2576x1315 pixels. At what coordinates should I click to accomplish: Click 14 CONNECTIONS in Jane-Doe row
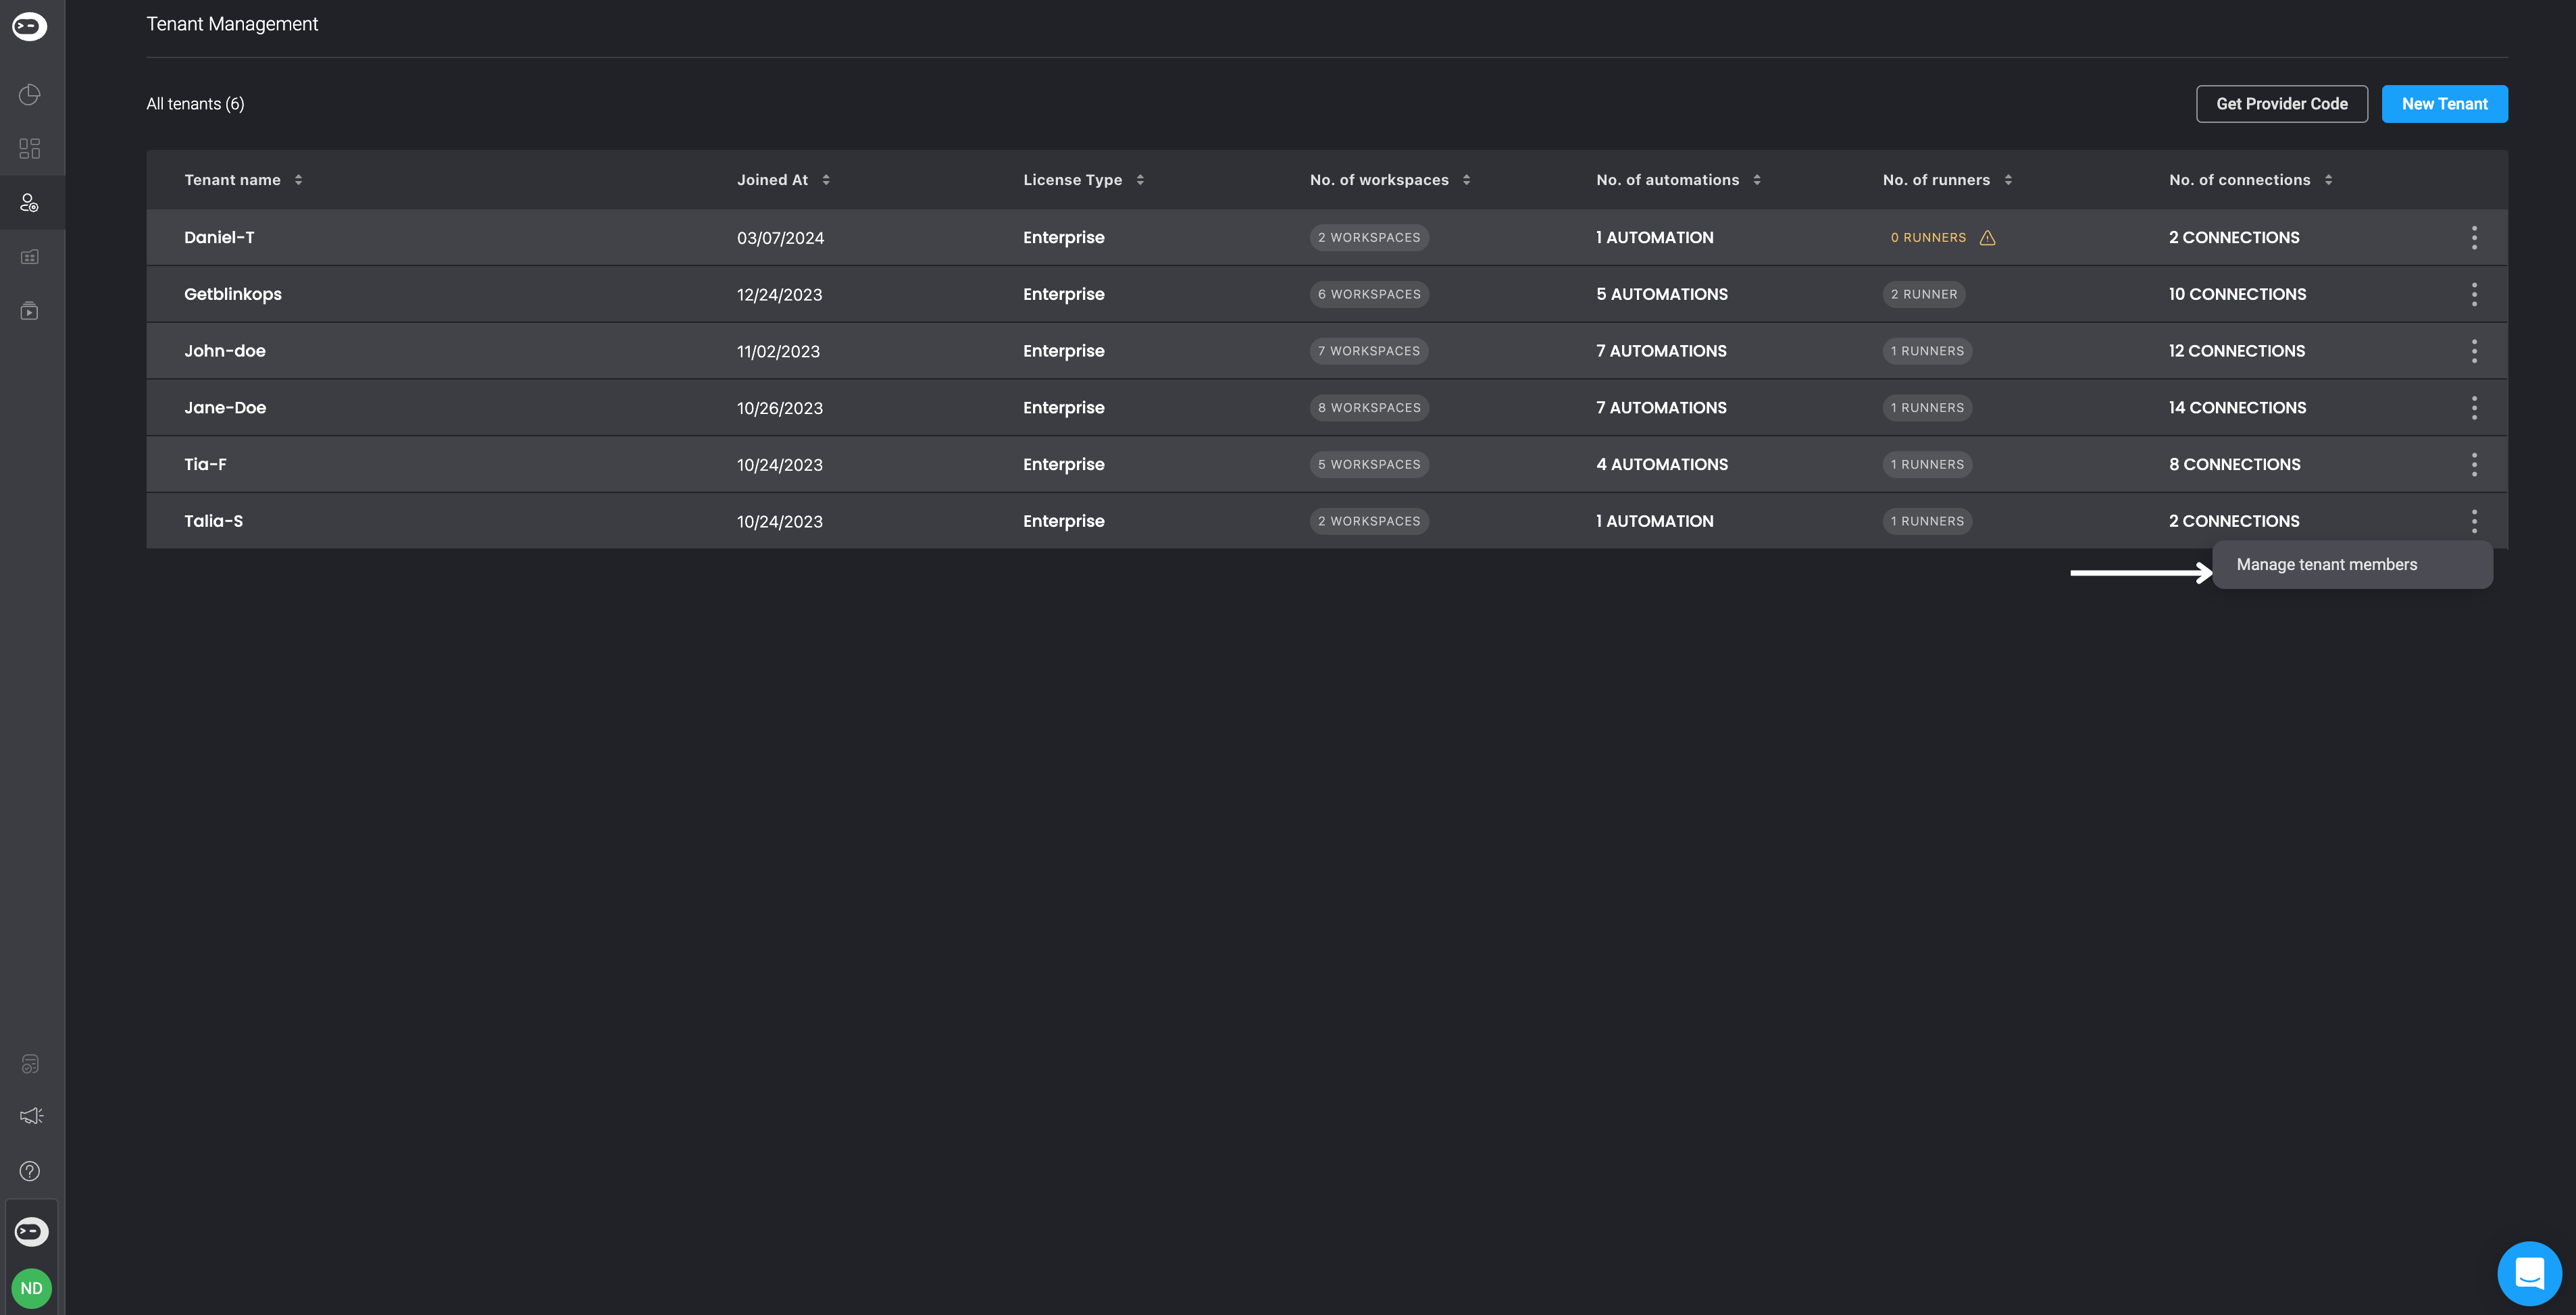point(2237,408)
